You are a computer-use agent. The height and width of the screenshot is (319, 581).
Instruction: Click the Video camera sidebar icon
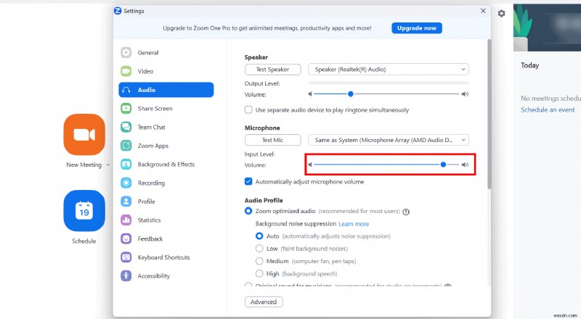[126, 71]
